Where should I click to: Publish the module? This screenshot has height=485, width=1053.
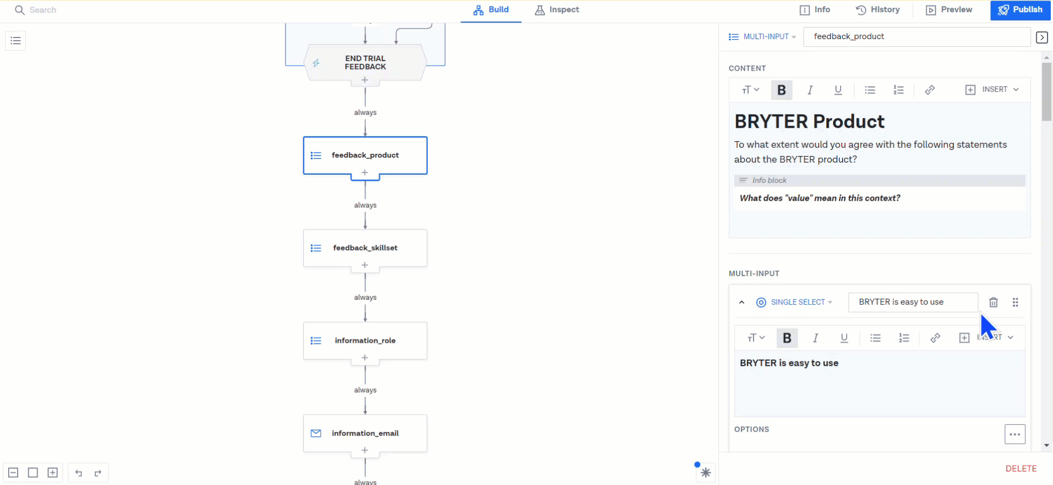(1020, 10)
